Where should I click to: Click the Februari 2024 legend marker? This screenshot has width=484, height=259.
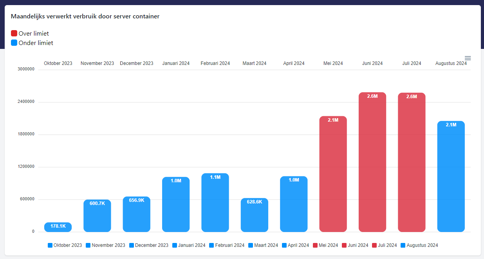click(x=211, y=245)
